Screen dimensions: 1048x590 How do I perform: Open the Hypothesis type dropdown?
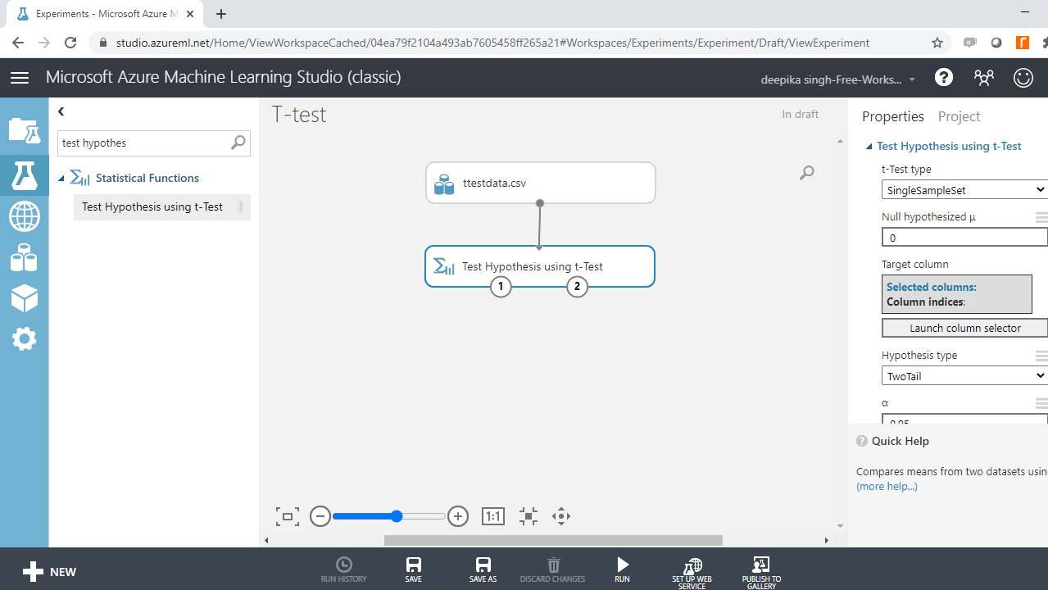[964, 376]
